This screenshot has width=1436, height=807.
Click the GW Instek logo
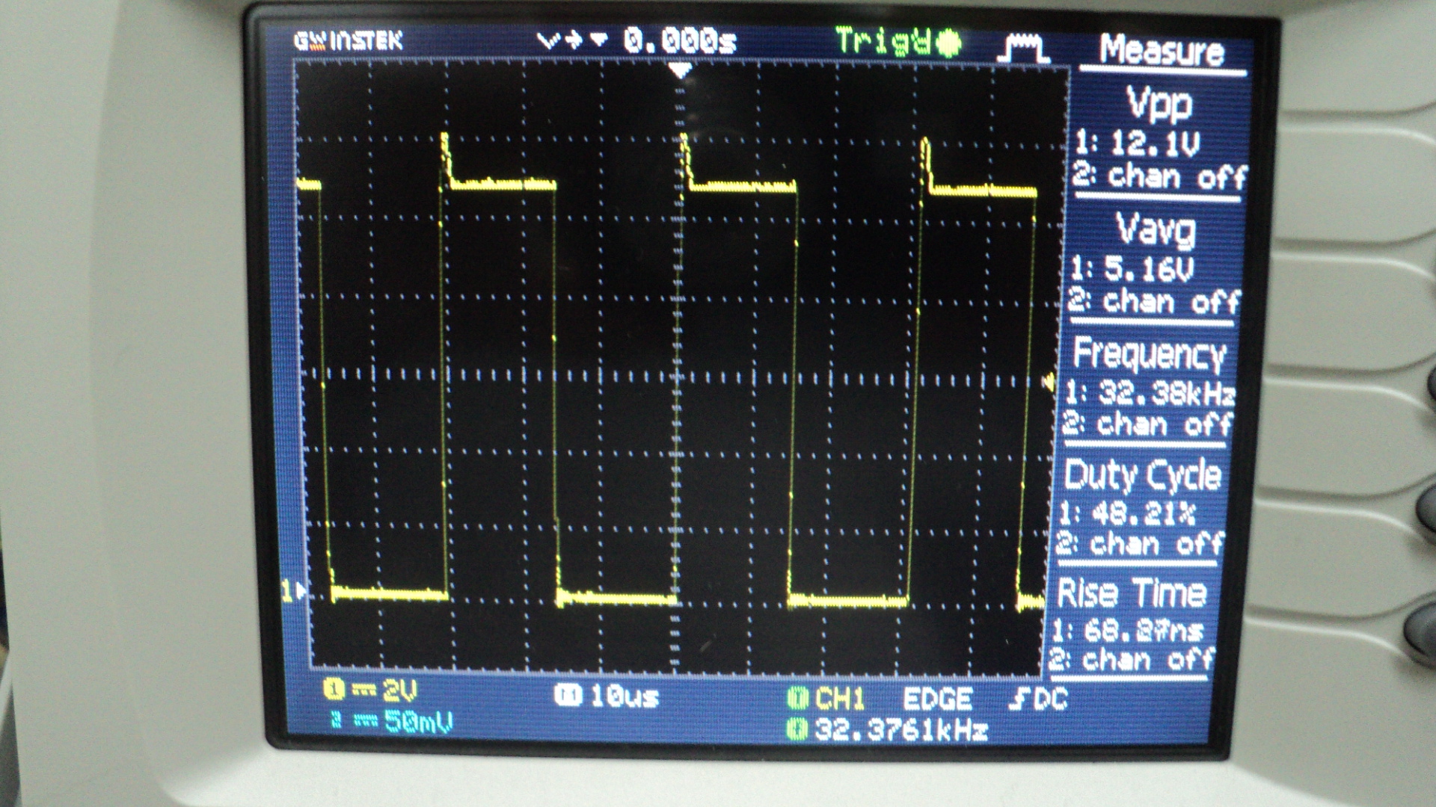349,40
